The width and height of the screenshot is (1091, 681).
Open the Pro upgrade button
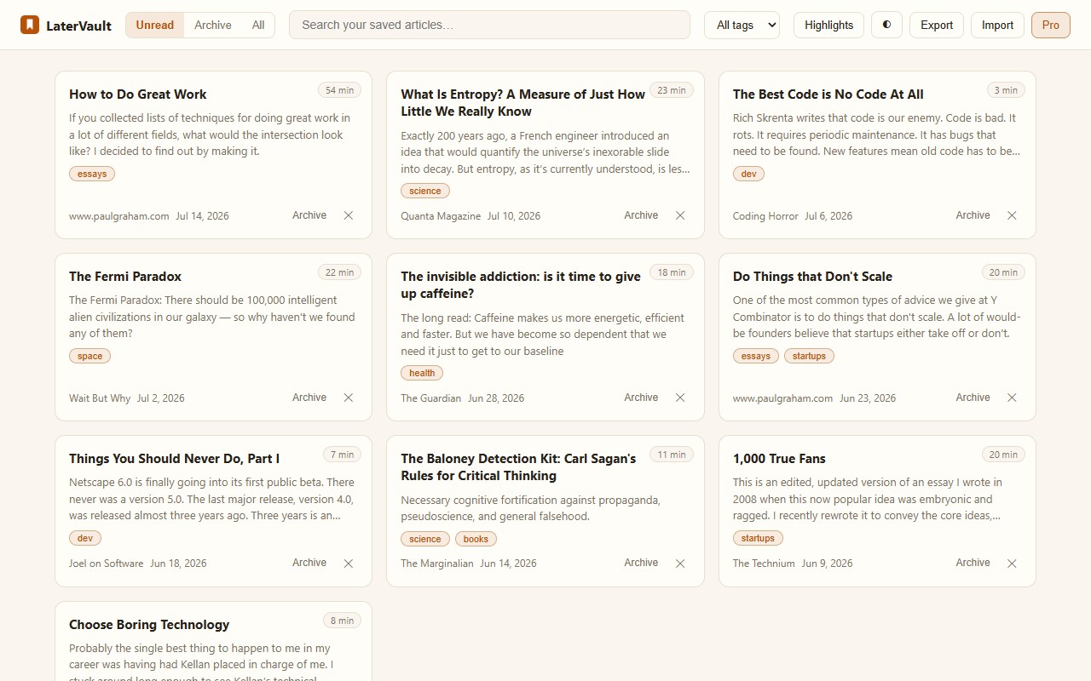[x=1051, y=25]
